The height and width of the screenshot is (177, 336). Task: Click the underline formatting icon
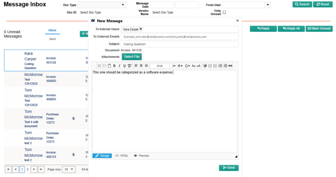(124, 66)
